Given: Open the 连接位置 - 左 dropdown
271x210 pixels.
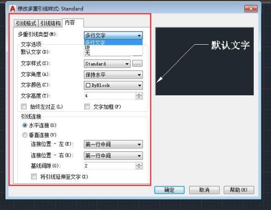Looking at the screenshot, I should click(113, 145).
